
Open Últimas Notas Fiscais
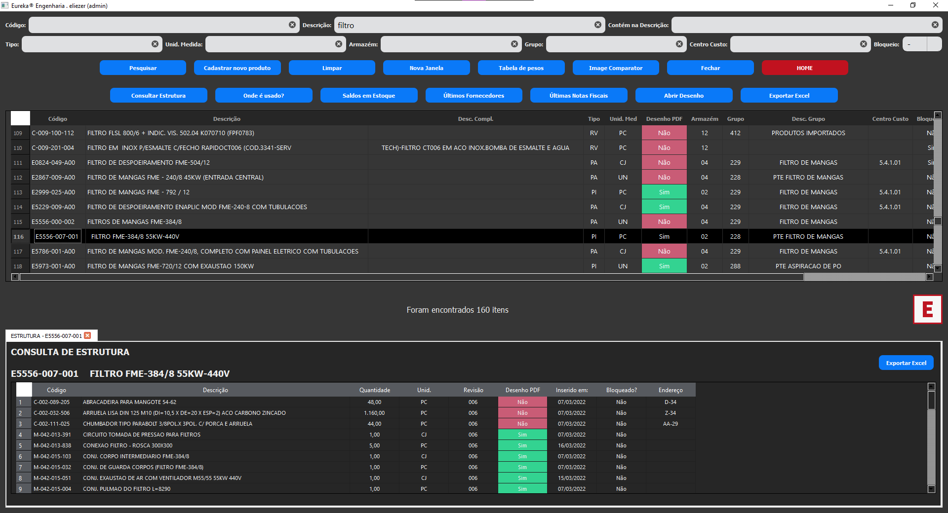tap(579, 95)
